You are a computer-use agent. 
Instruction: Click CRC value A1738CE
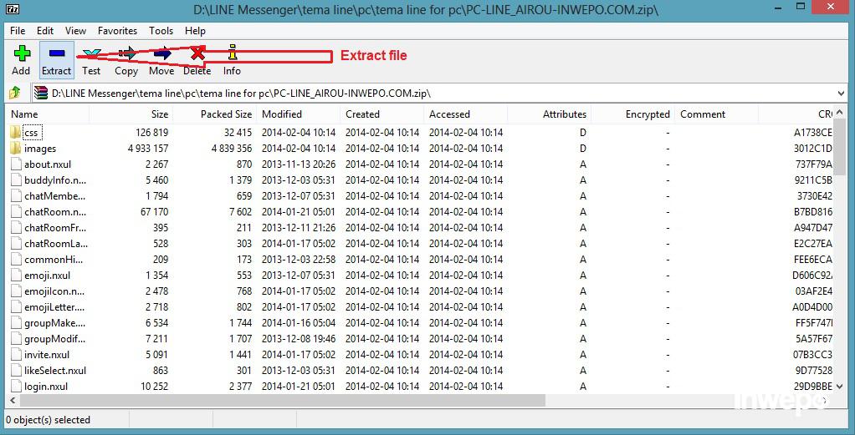(813, 132)
